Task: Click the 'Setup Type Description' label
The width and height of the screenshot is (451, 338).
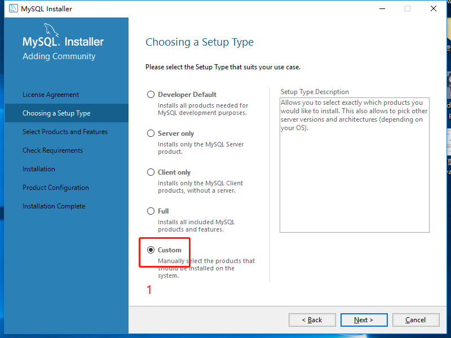Action: pyautogui.click(x=315, y=92)
